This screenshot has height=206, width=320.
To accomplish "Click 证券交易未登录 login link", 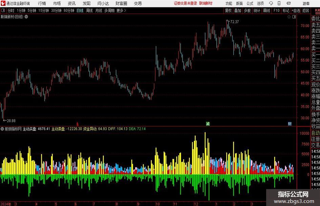I will pyautogui.click(x=186, y=3).
